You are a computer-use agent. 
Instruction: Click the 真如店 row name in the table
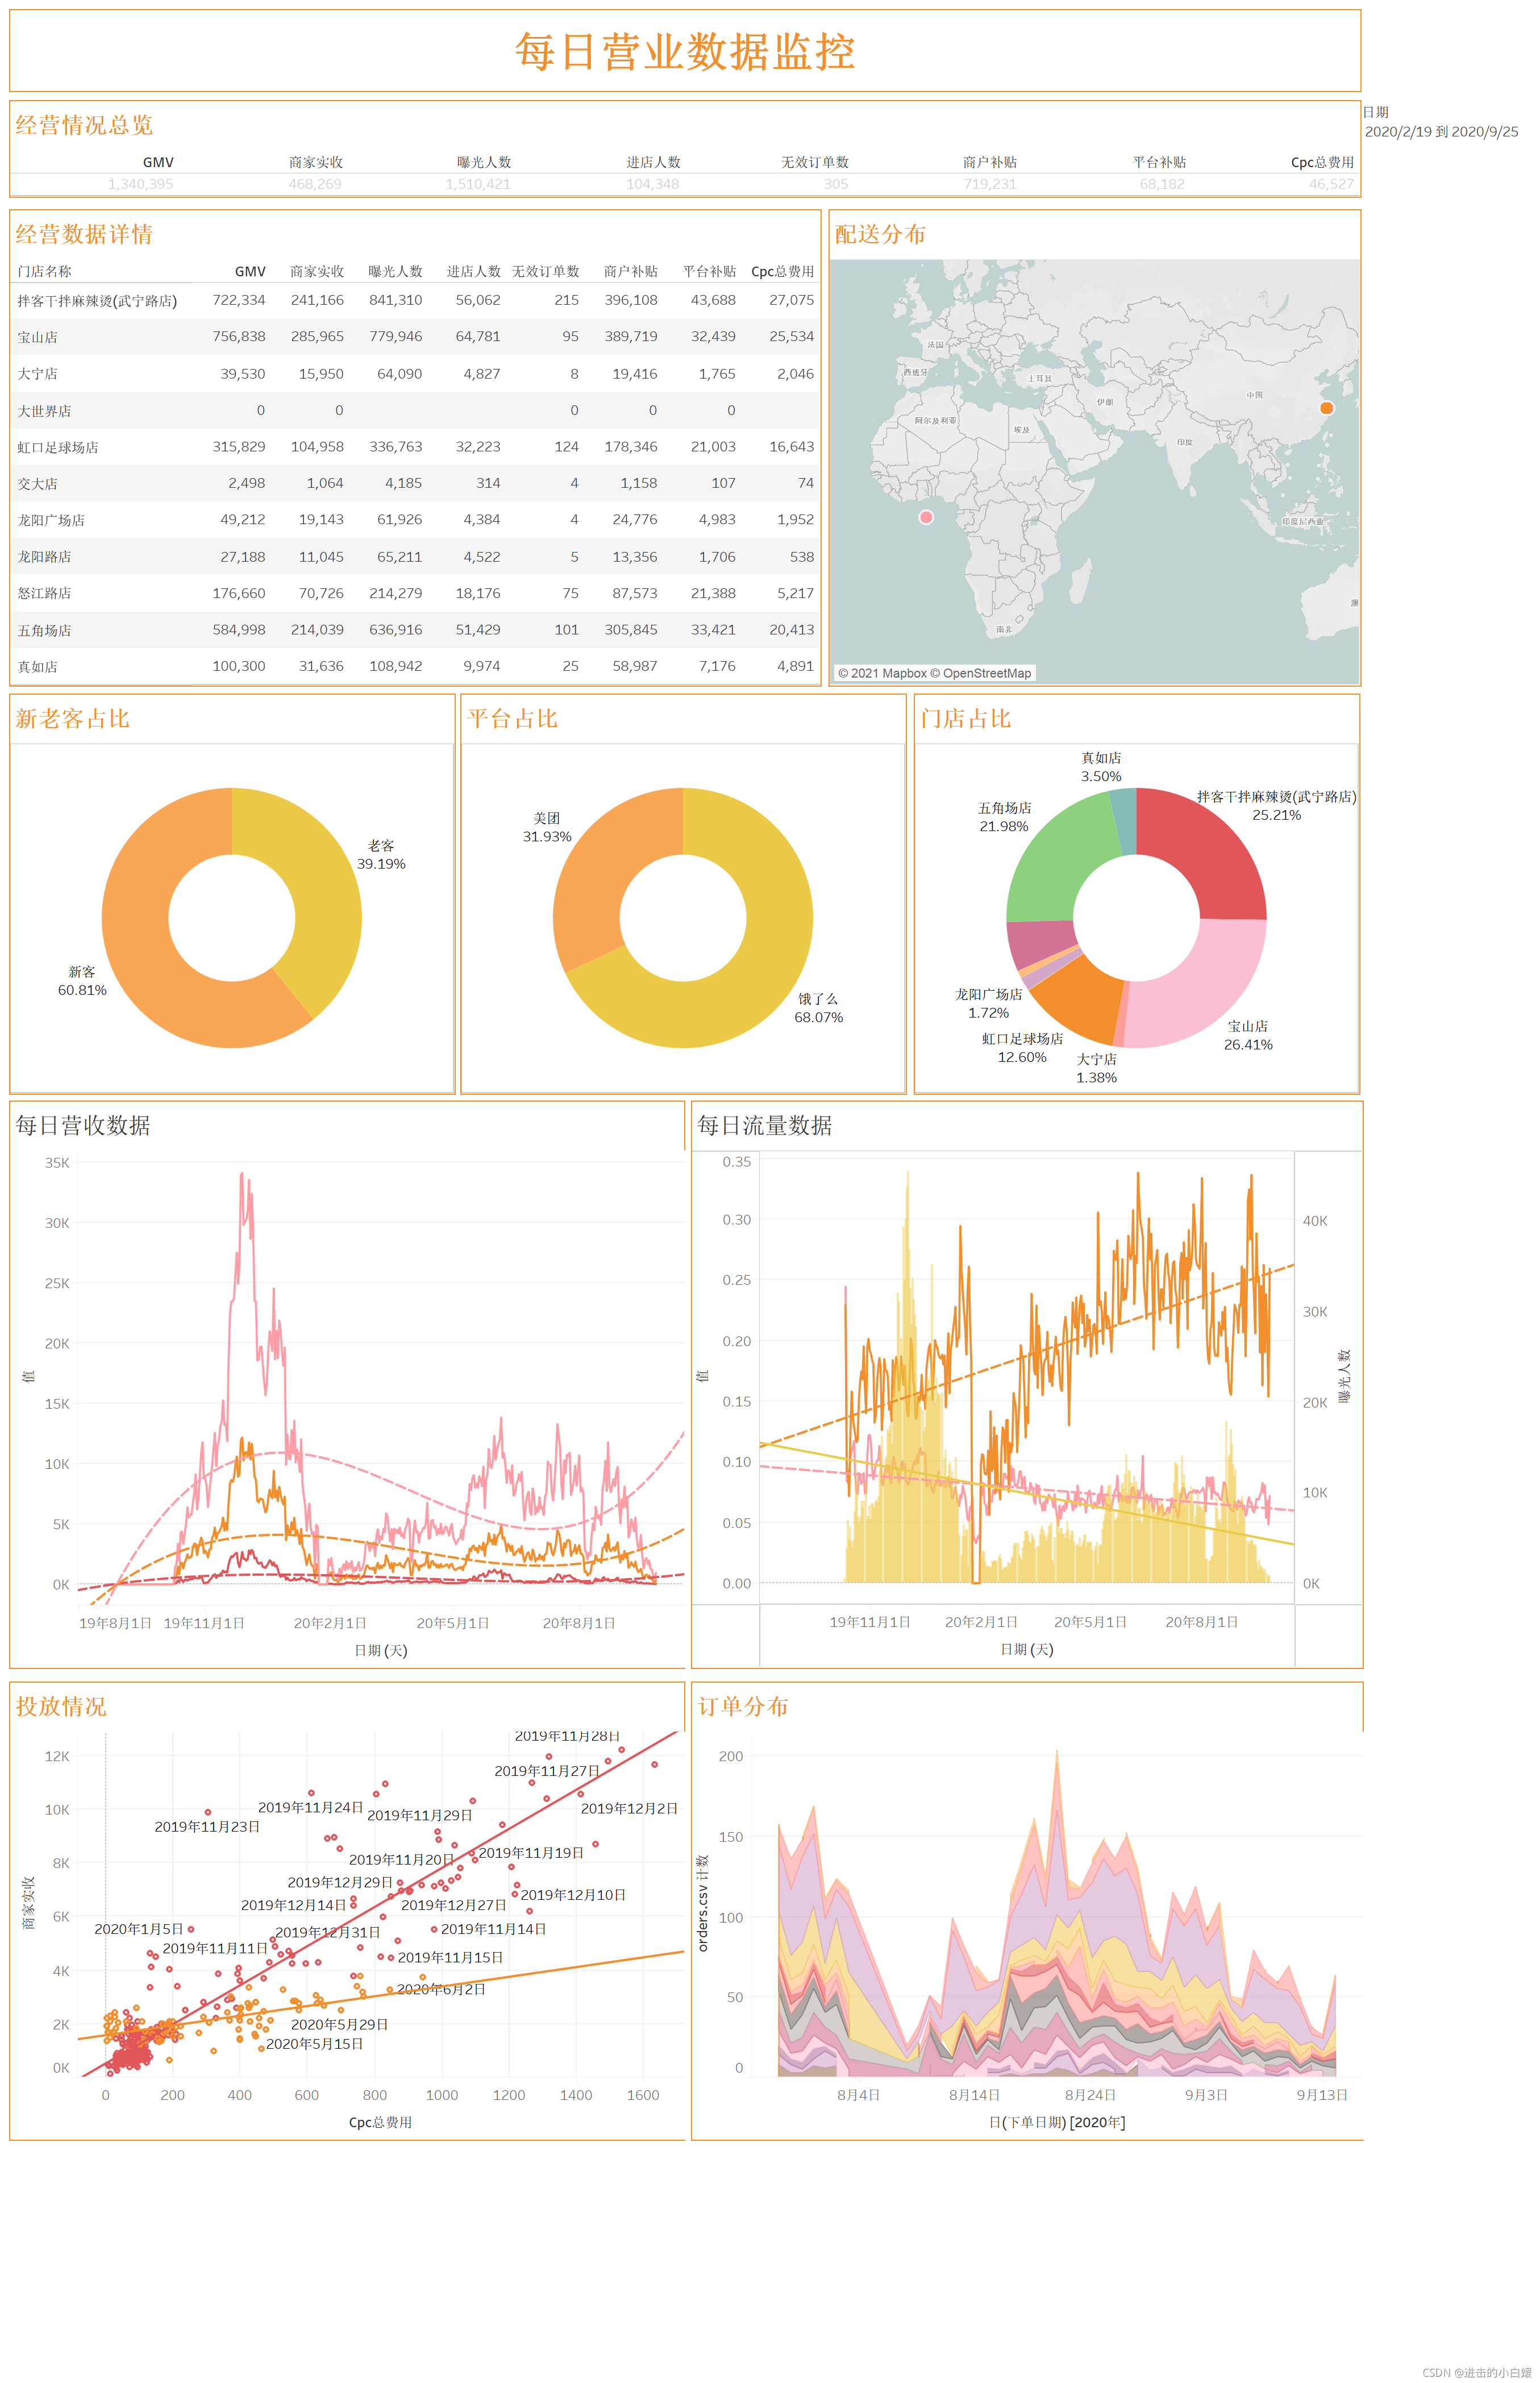click(37, 667)
